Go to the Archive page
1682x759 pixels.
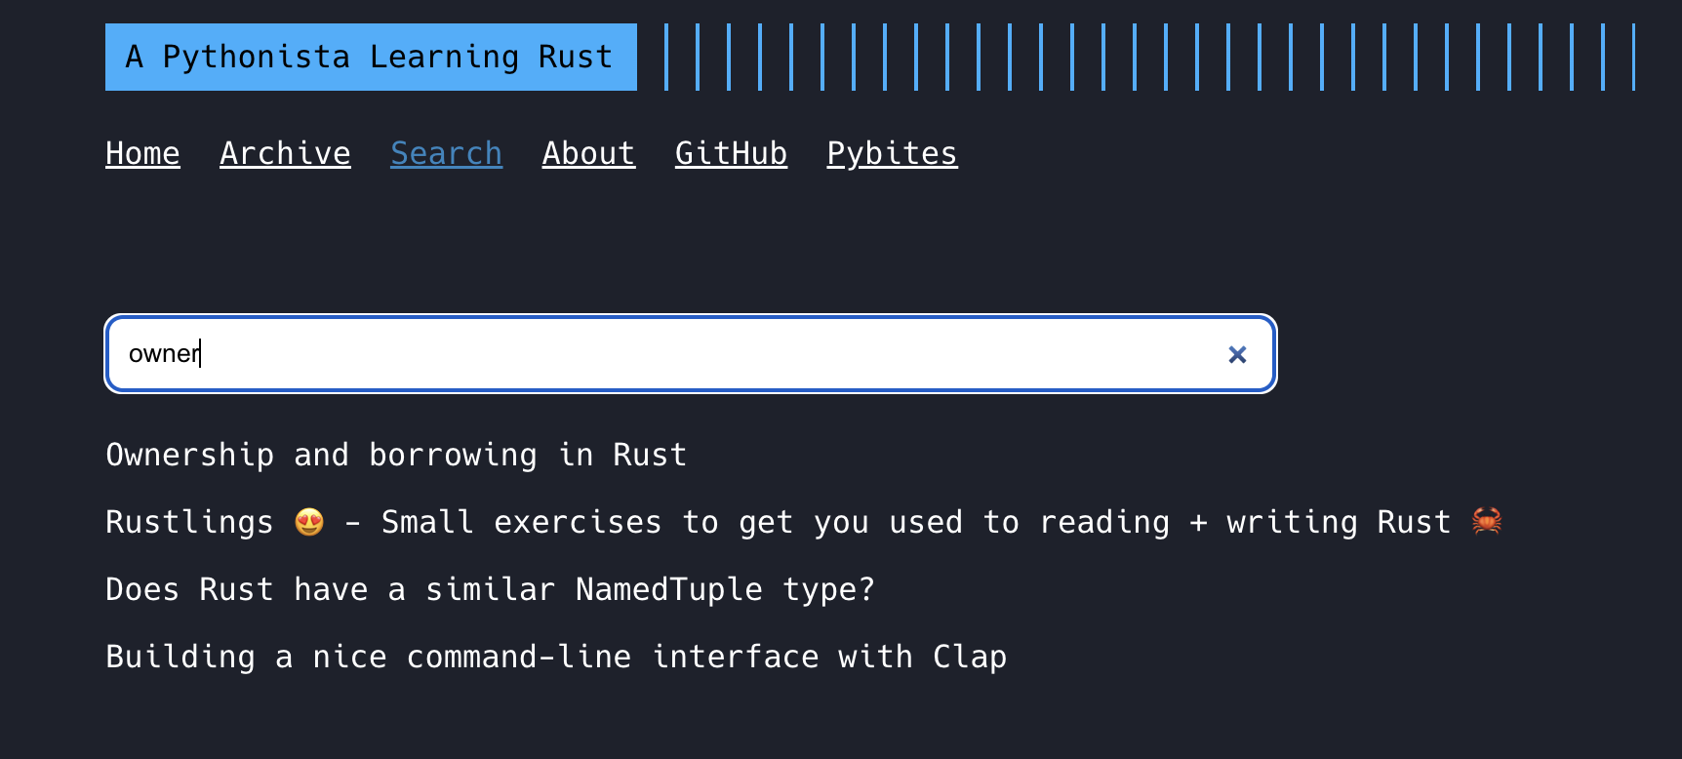285,153
